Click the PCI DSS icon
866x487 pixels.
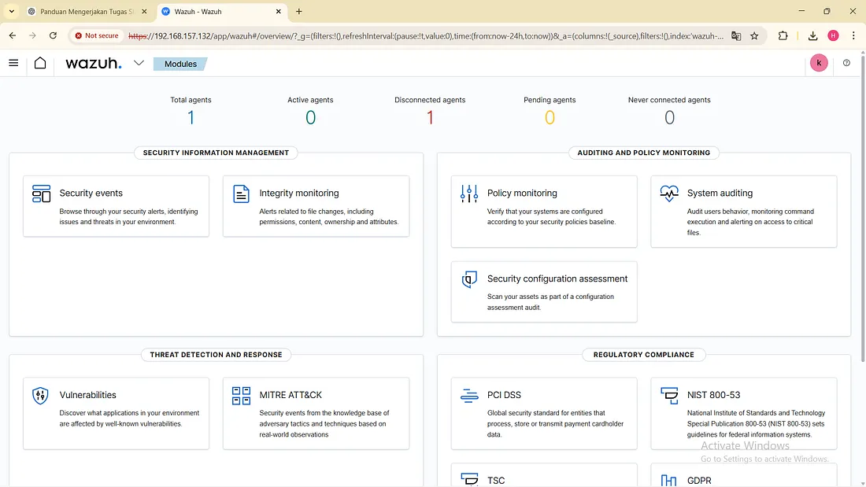click(x=468, y=396)
